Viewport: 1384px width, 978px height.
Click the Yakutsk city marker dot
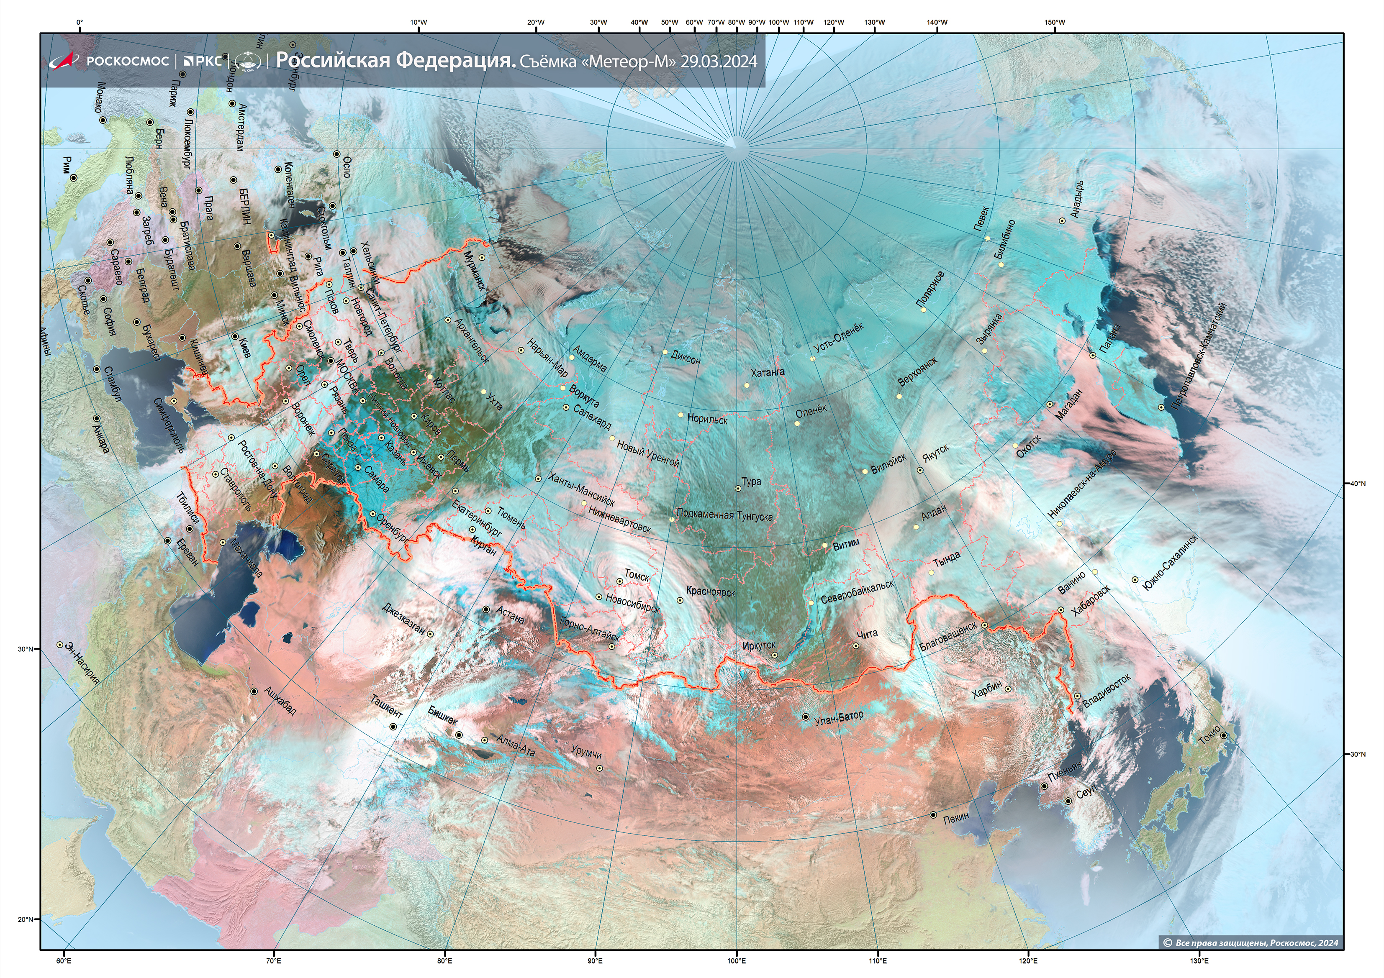point(920,470)
